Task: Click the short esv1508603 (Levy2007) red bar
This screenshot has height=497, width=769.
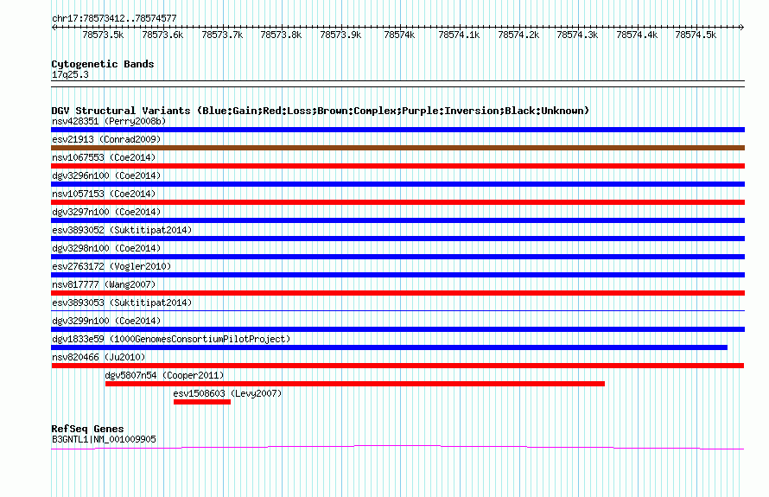Action: click(202, 402)
